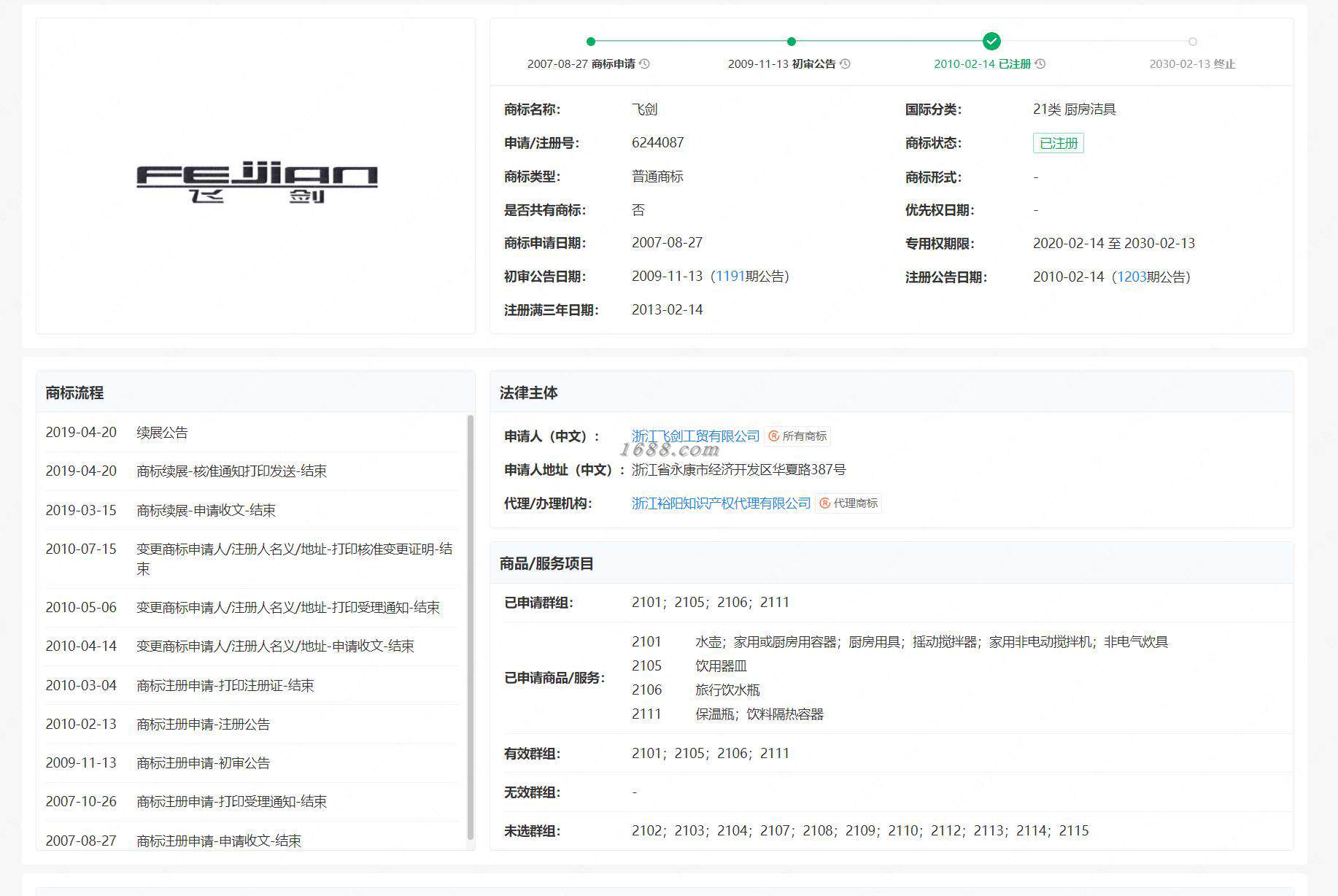Click the Feijian 飞剑 trademark logo image
This screenshot has width=1338, height=896.
[x=257, y=182]
